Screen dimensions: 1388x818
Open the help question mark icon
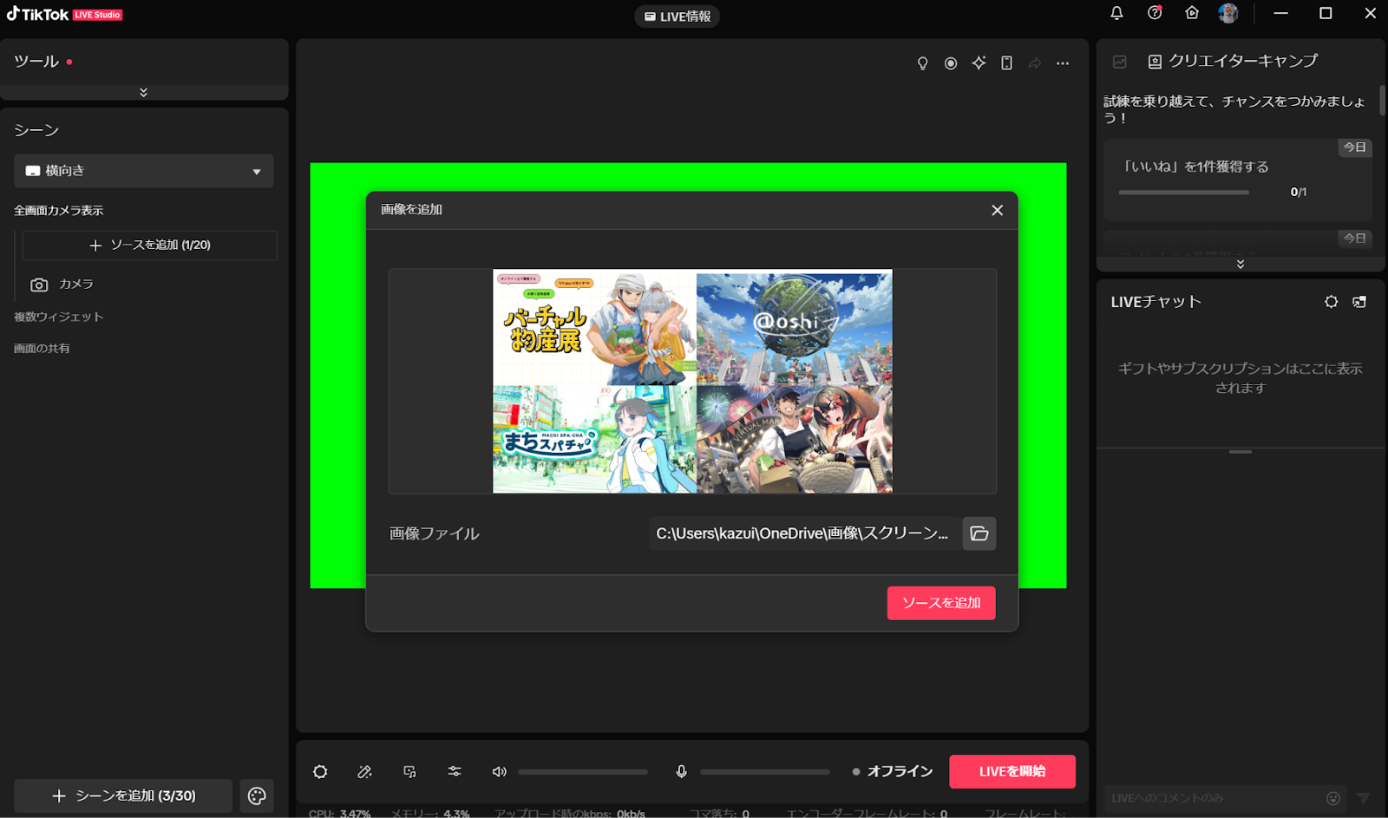pyautogui.click(x=1155, y=13)
